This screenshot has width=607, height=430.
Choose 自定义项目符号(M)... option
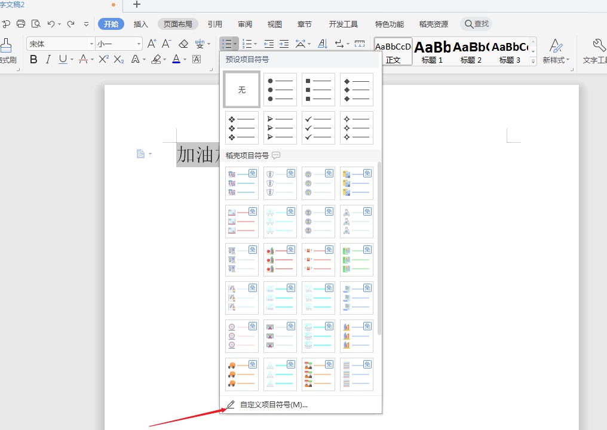click(301, 404)
